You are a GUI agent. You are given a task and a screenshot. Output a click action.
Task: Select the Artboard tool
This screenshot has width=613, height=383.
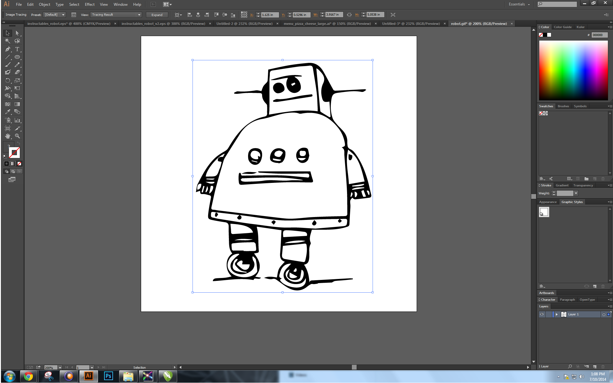pos(8,128)
